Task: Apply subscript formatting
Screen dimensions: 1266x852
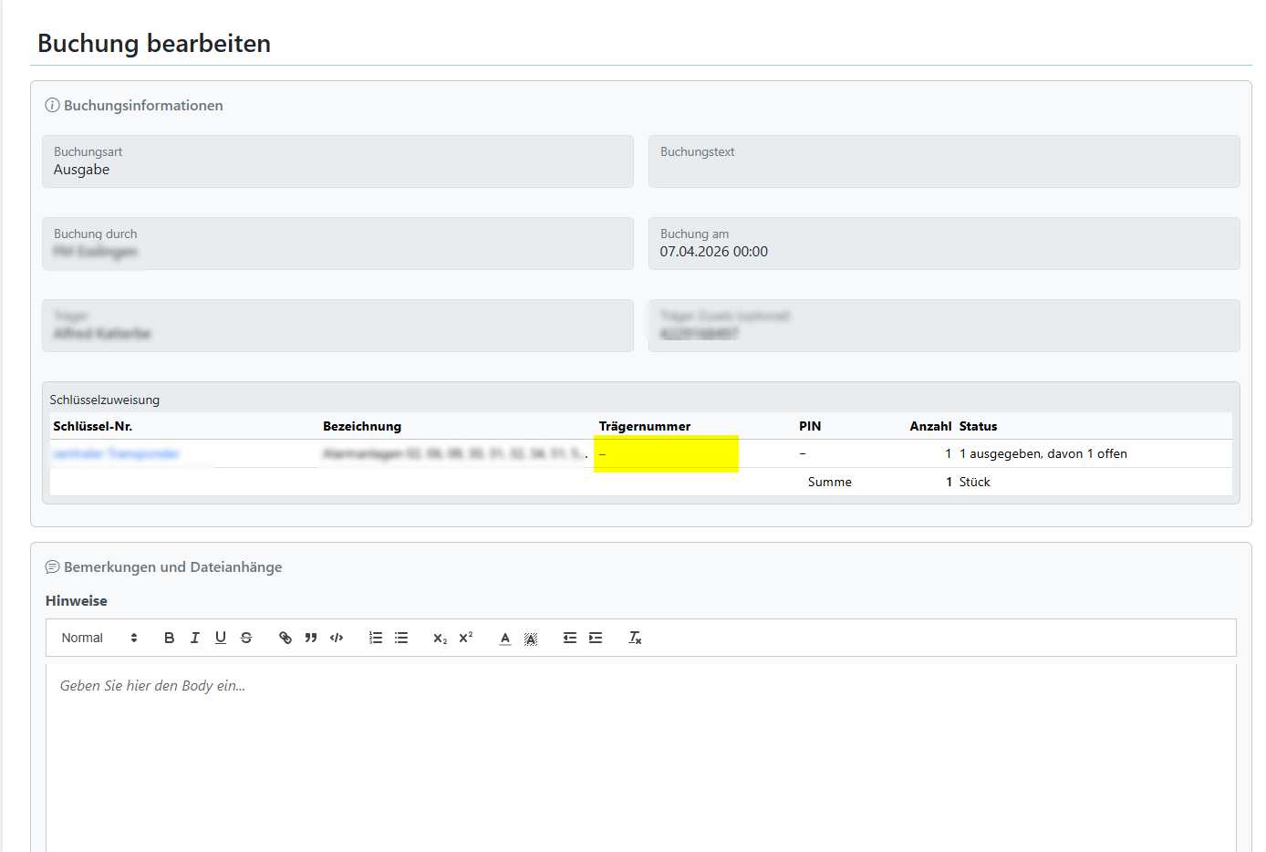Action: point(441,638)
